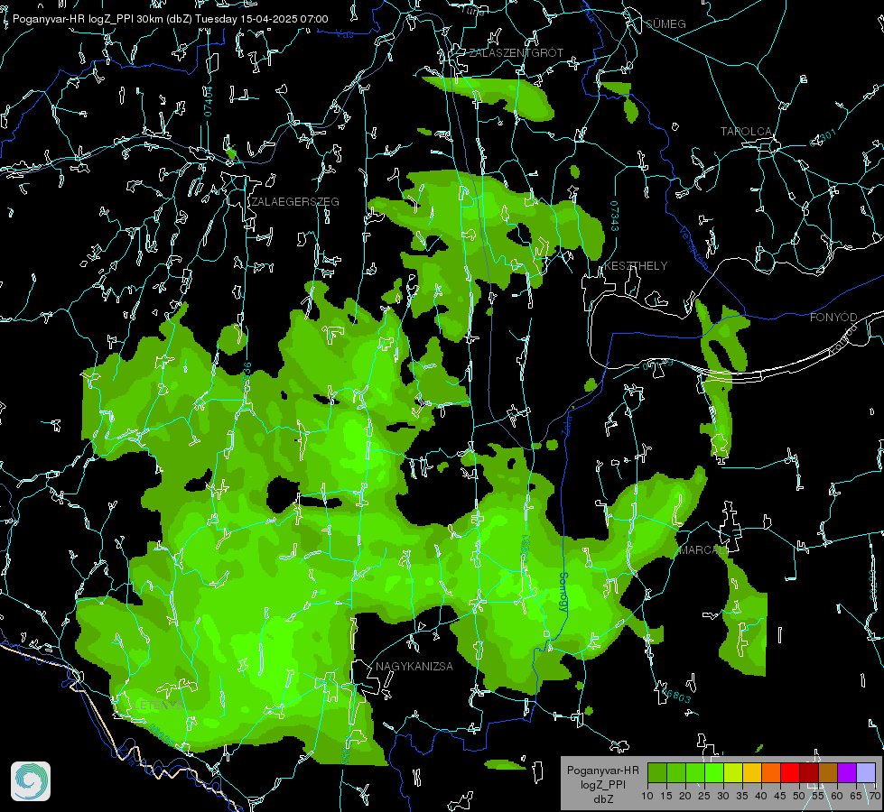Click the legend scale value 70
The image size is (884, 812).
[874, 796]
